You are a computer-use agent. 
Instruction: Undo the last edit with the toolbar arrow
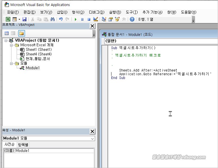(x=61, y=19)
